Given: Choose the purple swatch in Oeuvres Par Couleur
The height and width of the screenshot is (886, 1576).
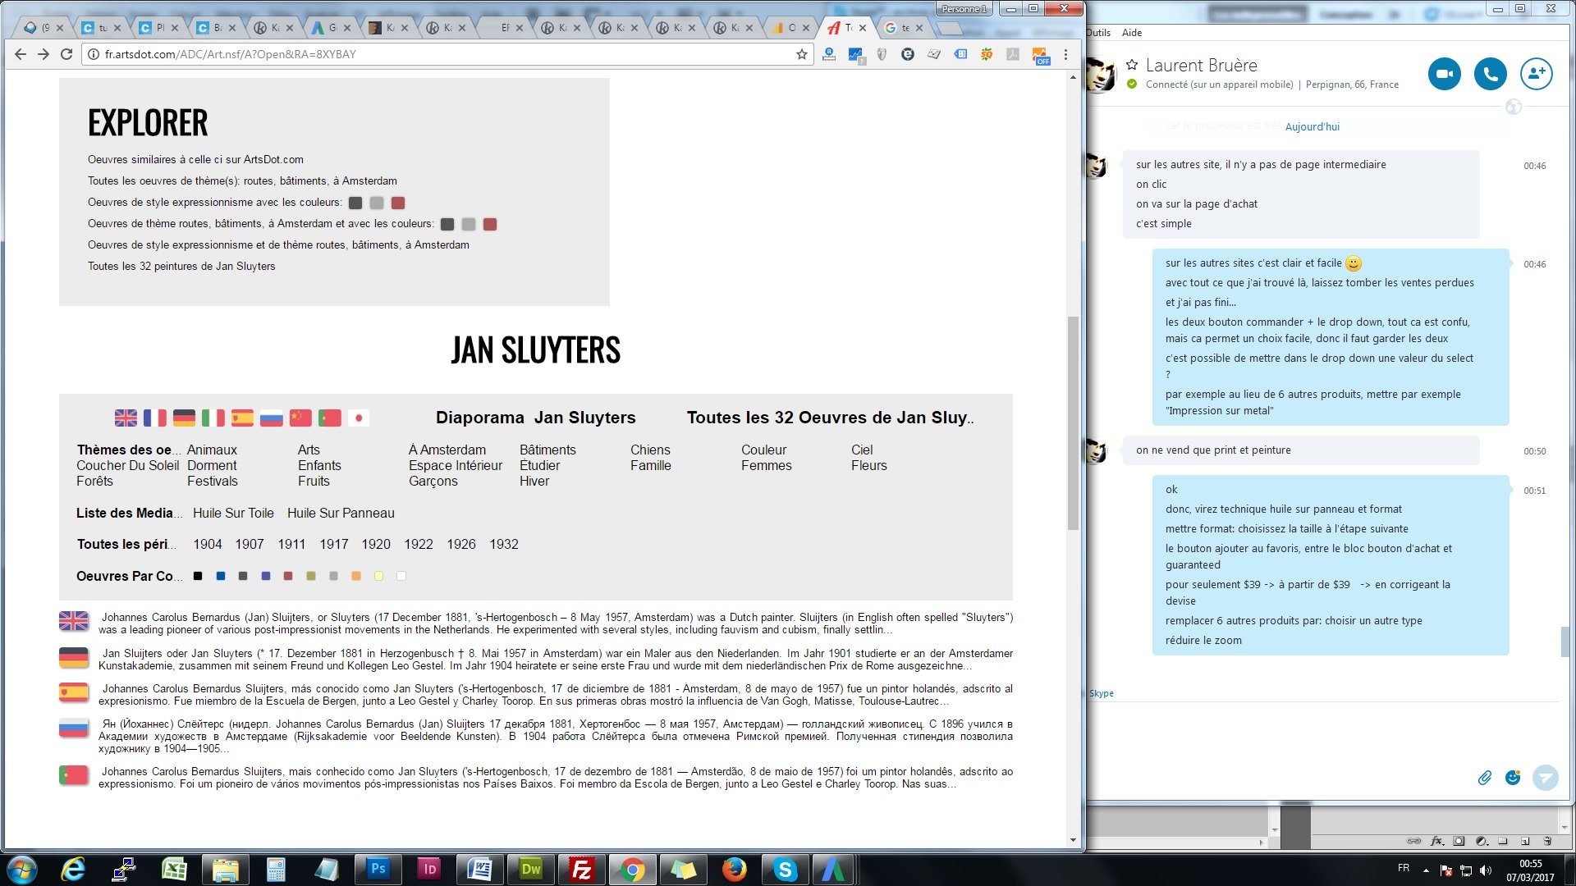Looking at the screenshot, I should (x=266, y=576).
